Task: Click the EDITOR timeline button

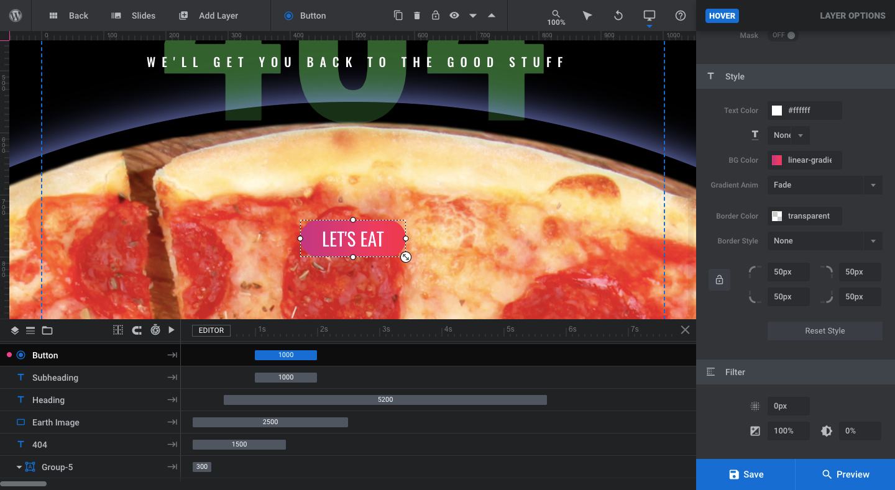Action: (x=211, y=330)
